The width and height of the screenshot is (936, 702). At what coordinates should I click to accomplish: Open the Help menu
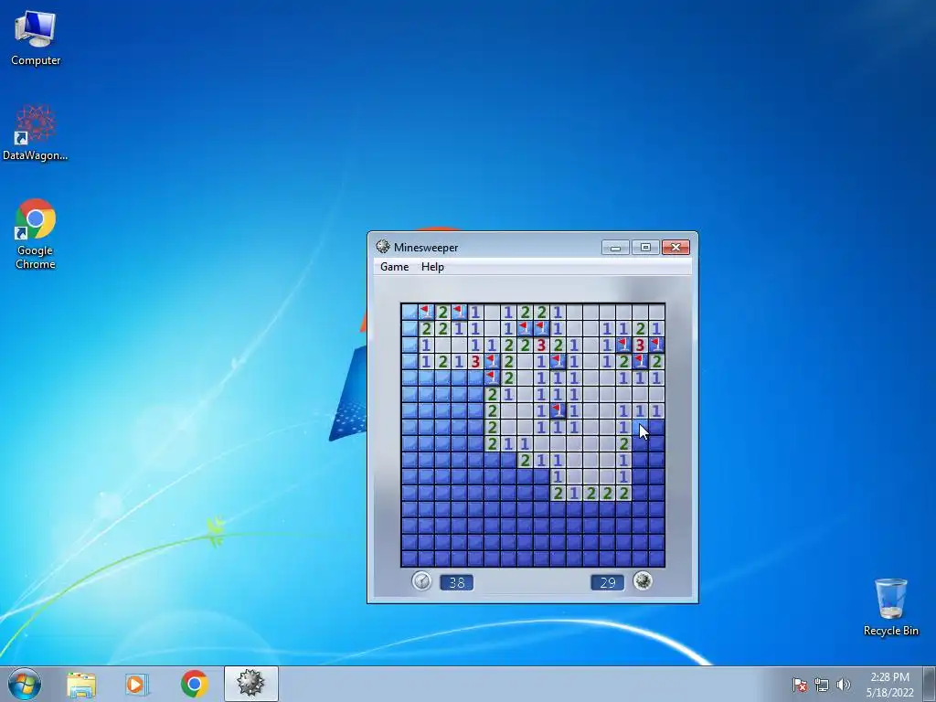coord(432,267)
